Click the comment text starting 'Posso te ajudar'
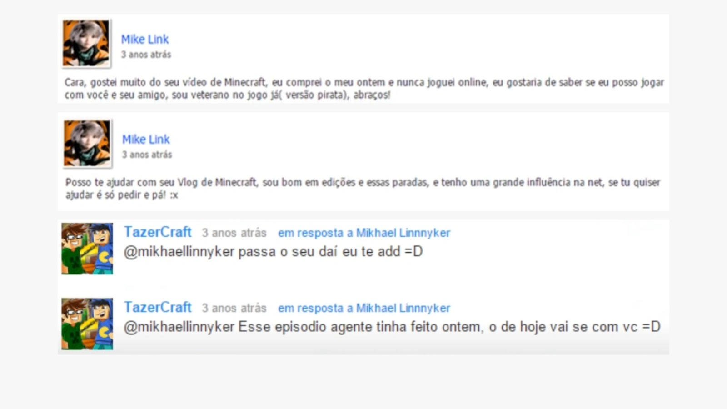Viewport: 727px width, 409px height. (x=363, y=189)
